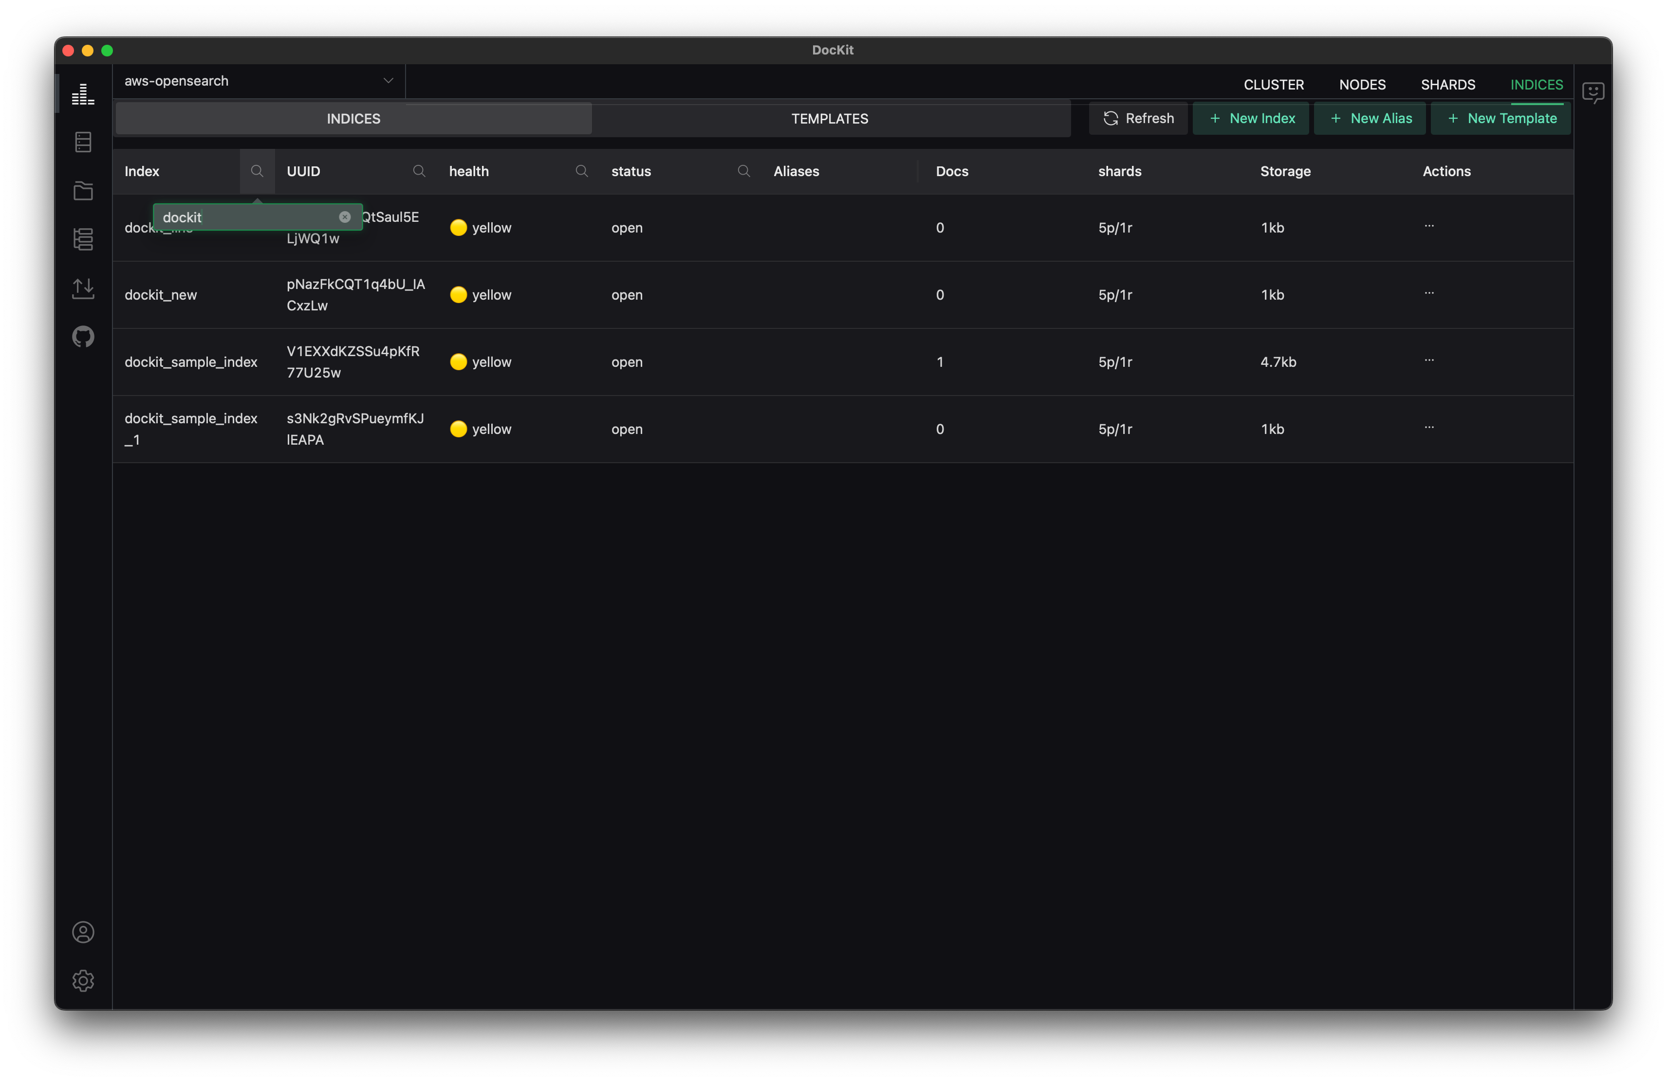Open the AI chat assistant icon

1593,91
